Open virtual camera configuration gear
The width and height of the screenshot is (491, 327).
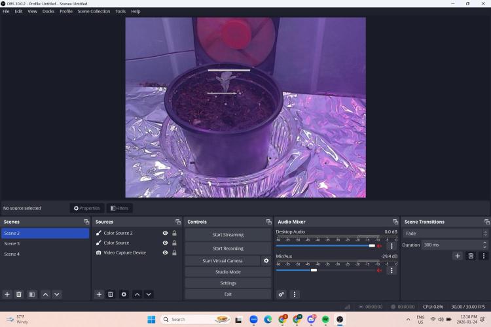tap(266, 260)
